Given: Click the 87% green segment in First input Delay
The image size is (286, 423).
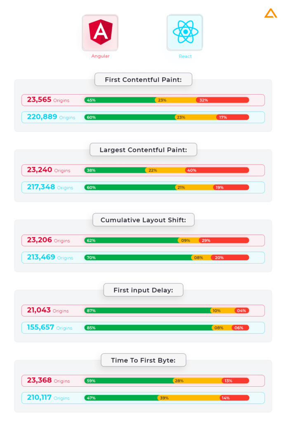Looking at the screenshot, I should (147, 311).
